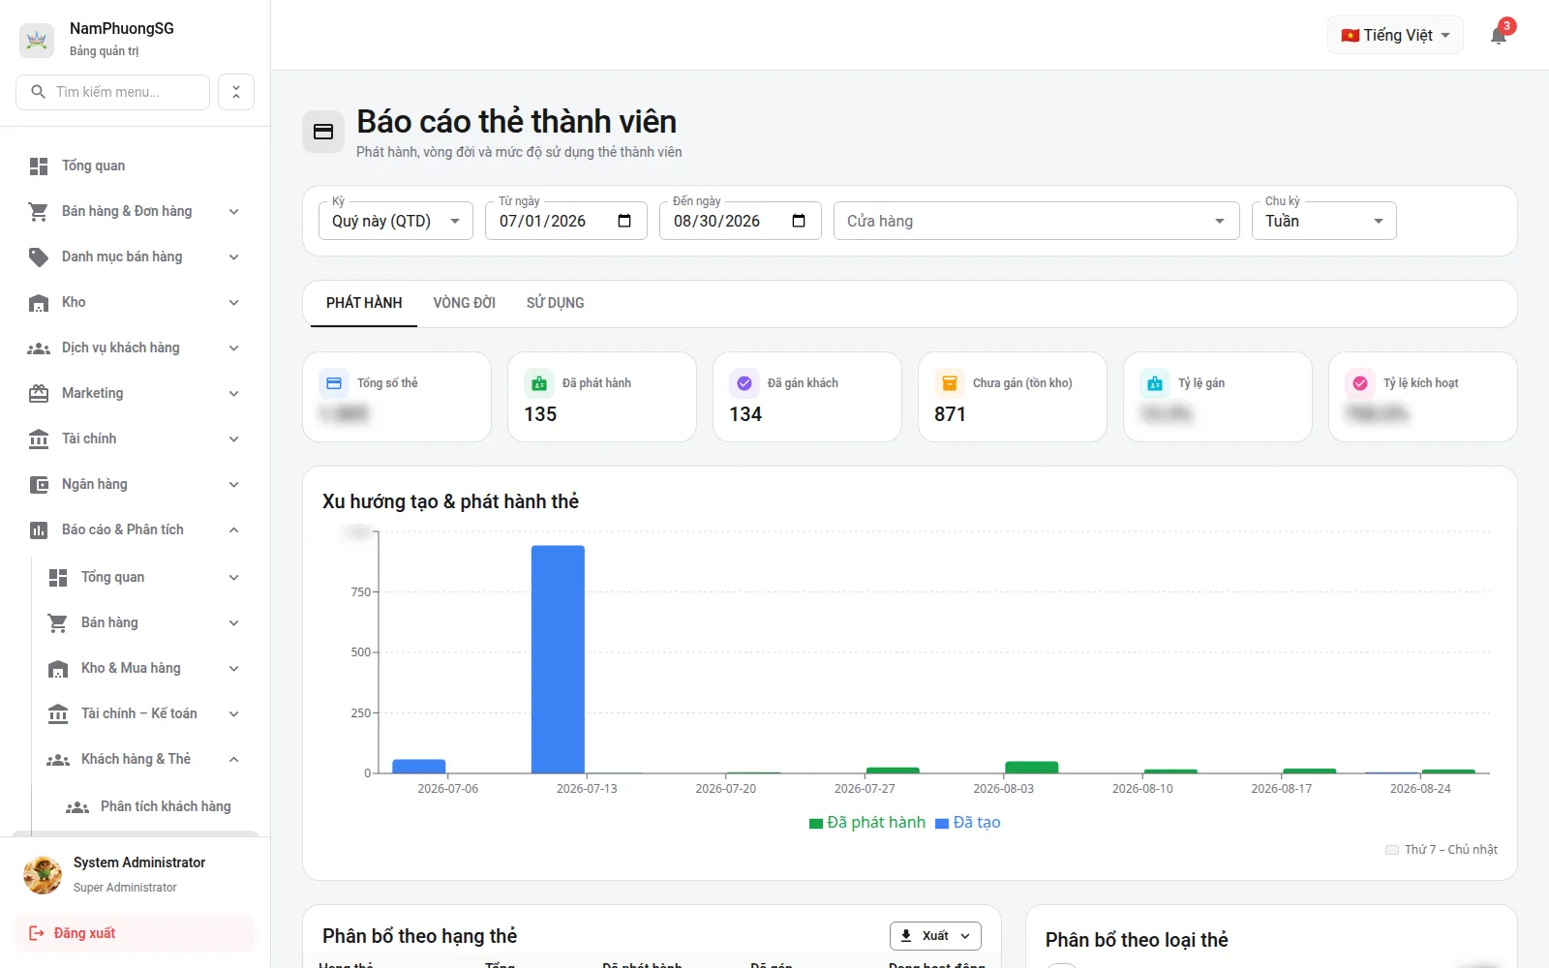This screenshot has width=1549, height=968.
Task: Click the Marketing briefcase icon
Action: (x=39, y=394)
